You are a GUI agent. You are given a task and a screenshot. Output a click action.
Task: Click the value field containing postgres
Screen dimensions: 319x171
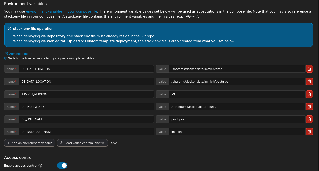click(237, 119)
